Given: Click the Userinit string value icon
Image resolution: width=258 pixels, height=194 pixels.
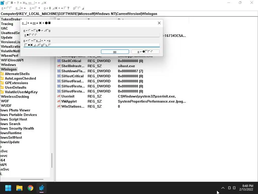Looking at the screenshot, I should pos(59,96).
